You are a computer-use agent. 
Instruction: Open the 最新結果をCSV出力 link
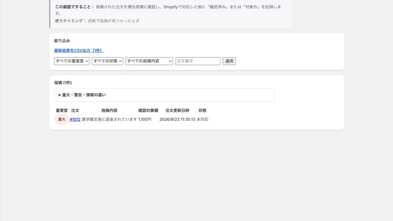(79, 51)
